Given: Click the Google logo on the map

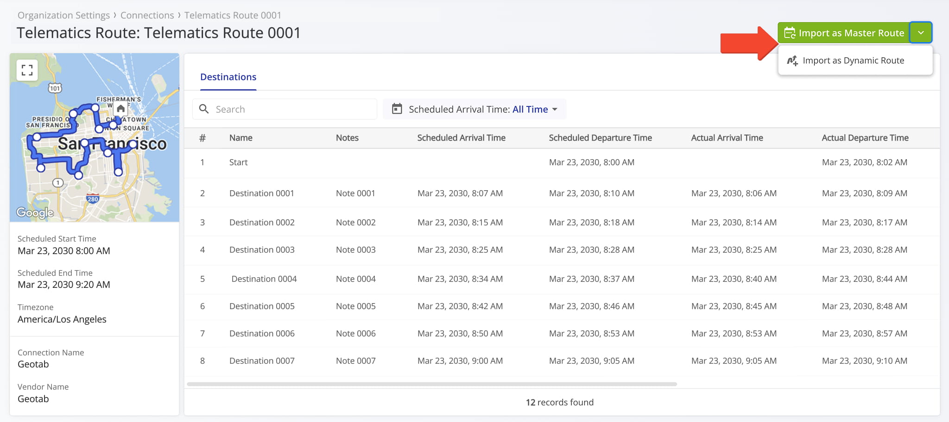Looking at the screenshot, I should (35, 212).
